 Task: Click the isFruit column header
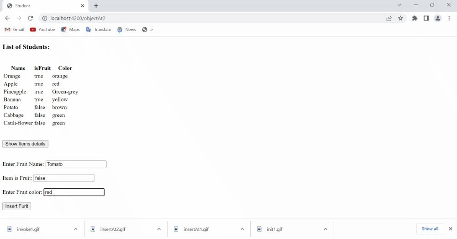pos(43,68)
